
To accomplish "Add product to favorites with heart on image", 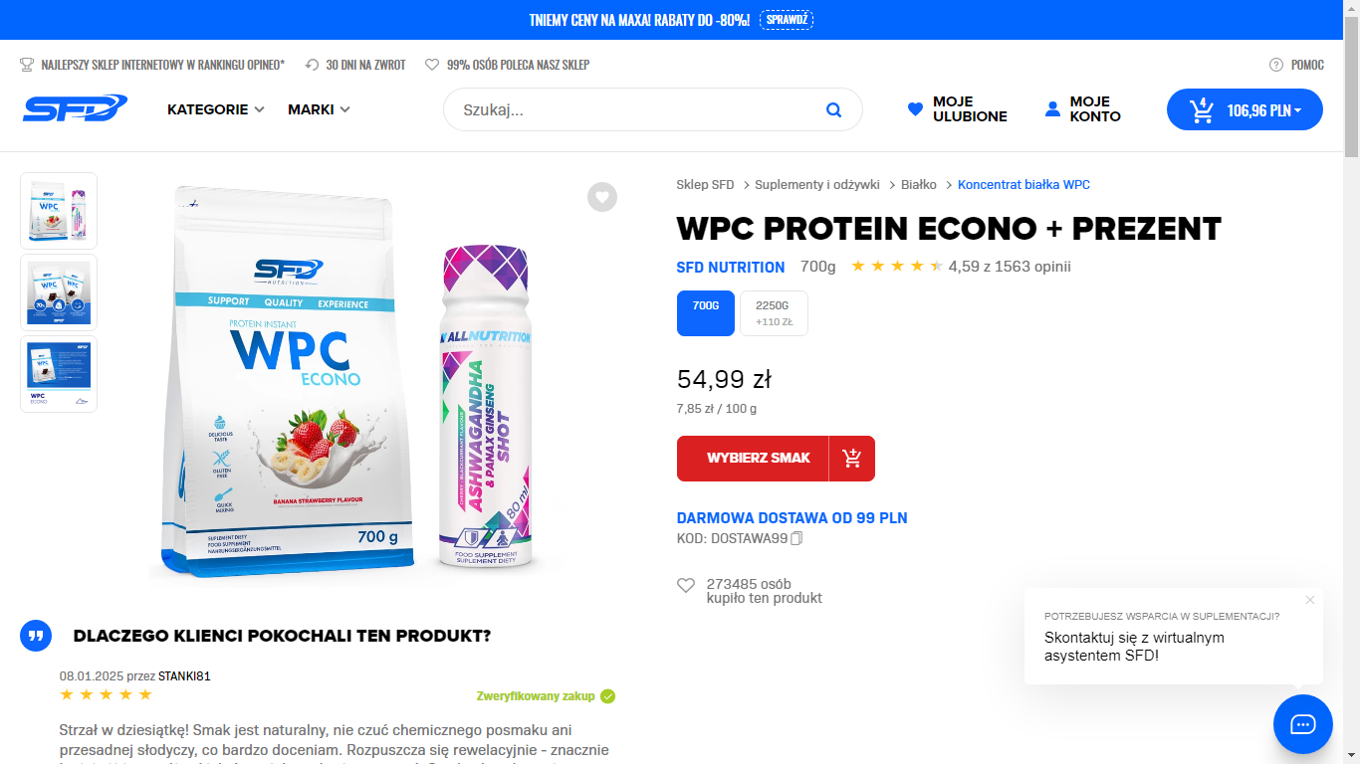I will pyautogui.click(x=601, y=197).
